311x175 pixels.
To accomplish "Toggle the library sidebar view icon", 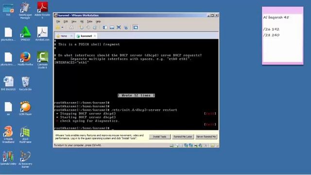I will pyautogui.click(x=105, y=27).
